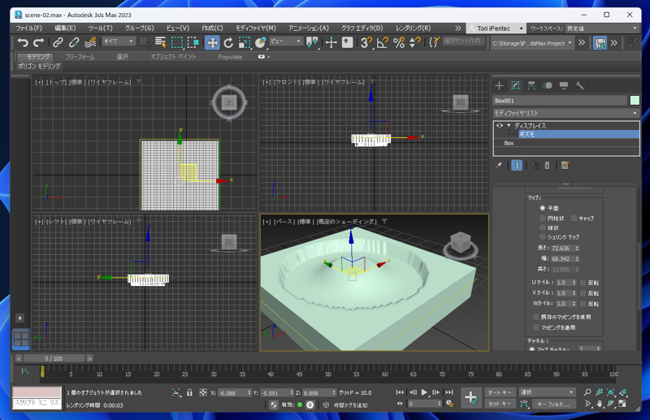Open the モディファイヤ(M) menu
650x420 pixels.
(255, 28)
